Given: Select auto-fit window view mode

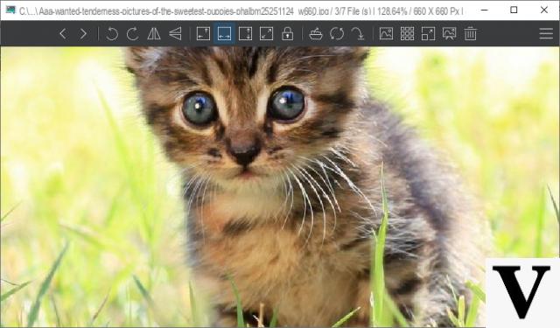Looking at the screenshot, I should [x=203, y=34].
